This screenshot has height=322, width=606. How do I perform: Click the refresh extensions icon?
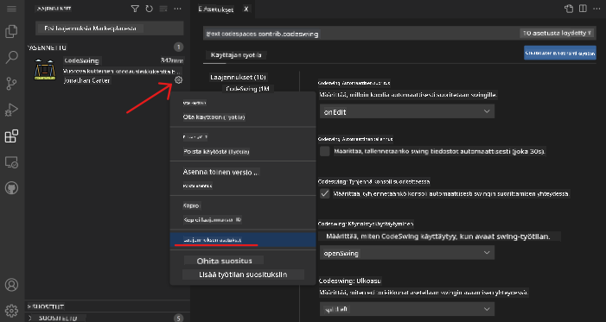pos(150,9)
